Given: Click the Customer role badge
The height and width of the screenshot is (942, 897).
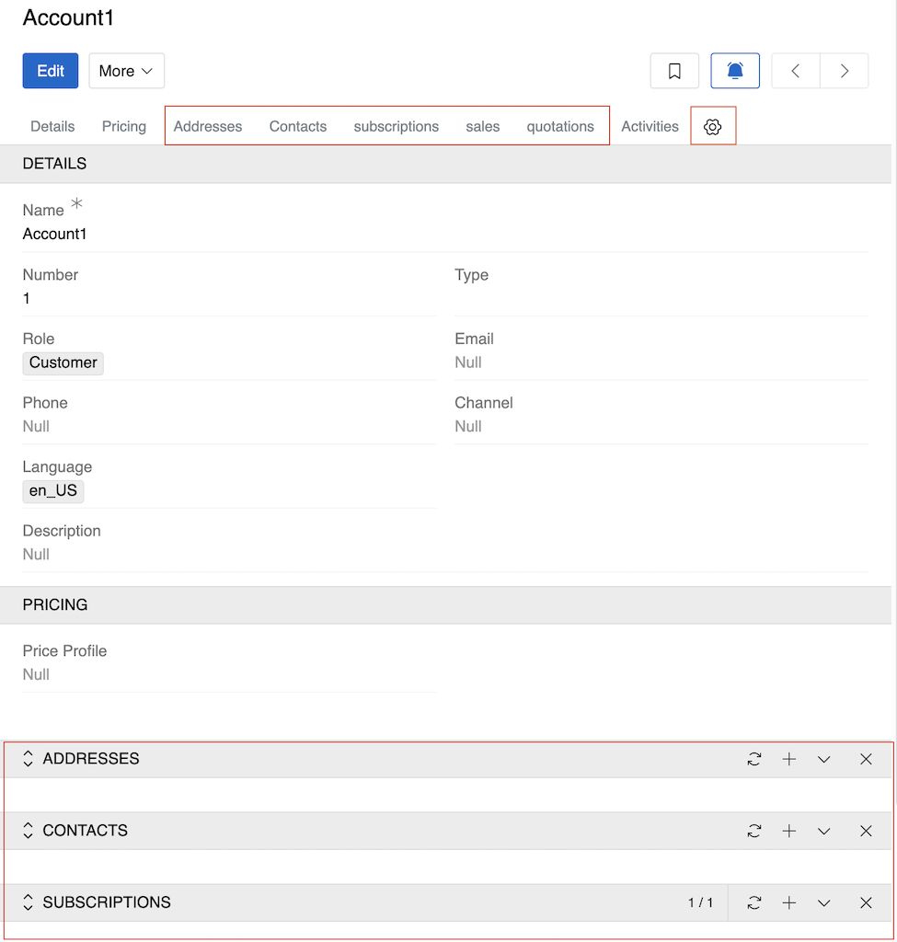Looking at the screenshot, I should coord(63,362).
